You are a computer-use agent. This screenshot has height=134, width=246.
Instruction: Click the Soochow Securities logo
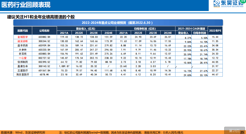pos(228,4)
